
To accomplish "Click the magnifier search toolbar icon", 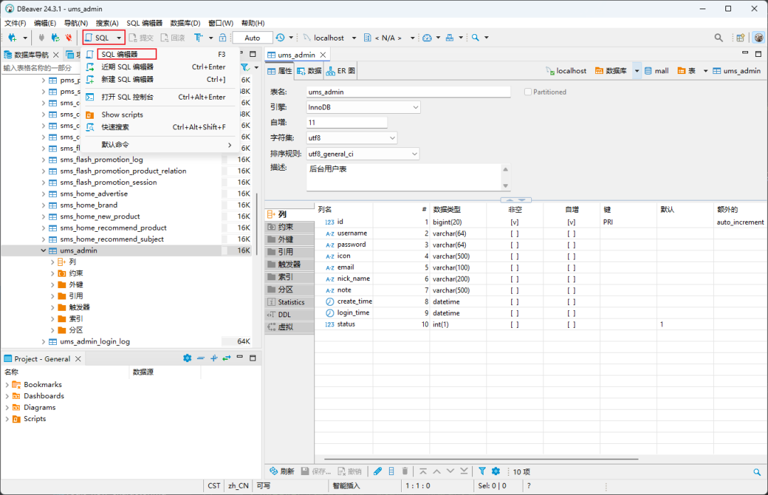I will click(x=475, y=38).
